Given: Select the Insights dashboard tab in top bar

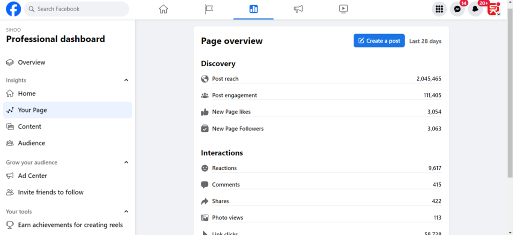Looking at the screenshot, I should (x=253, y=9).
